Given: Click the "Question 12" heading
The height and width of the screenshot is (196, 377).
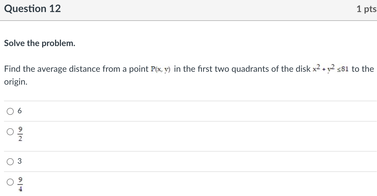Looking at the screenshot, I should (32, 9).
